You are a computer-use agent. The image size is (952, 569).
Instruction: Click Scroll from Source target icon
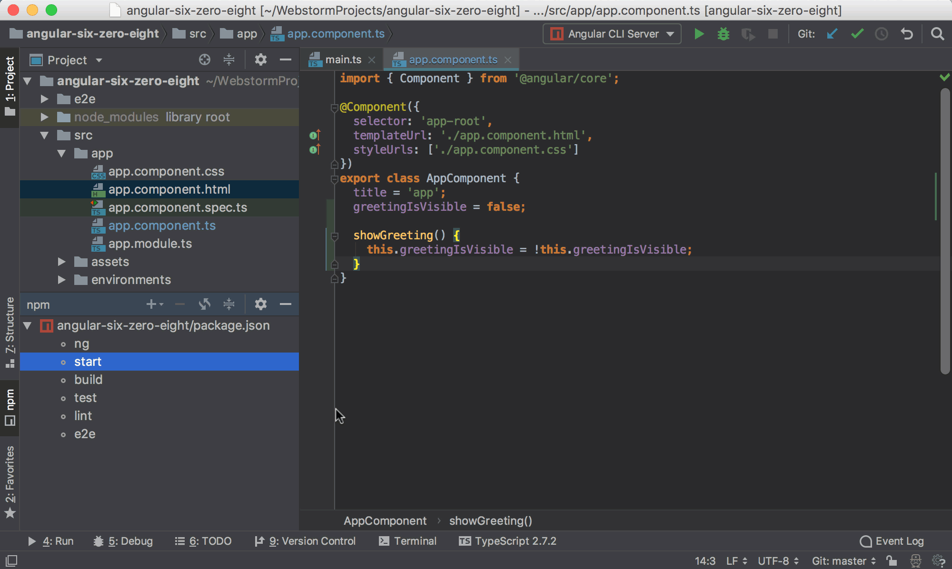click(205, 59)
